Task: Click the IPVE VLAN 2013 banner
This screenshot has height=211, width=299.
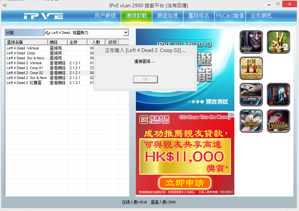Action: pyautogui.click(x=185, y=70)
